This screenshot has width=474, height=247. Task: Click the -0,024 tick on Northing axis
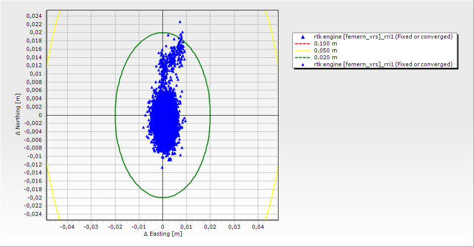(x=33, y=214)
